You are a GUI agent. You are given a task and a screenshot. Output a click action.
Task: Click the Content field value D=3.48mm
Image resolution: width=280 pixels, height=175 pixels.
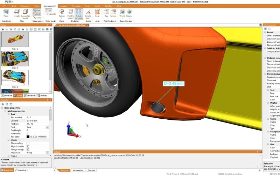37,121
